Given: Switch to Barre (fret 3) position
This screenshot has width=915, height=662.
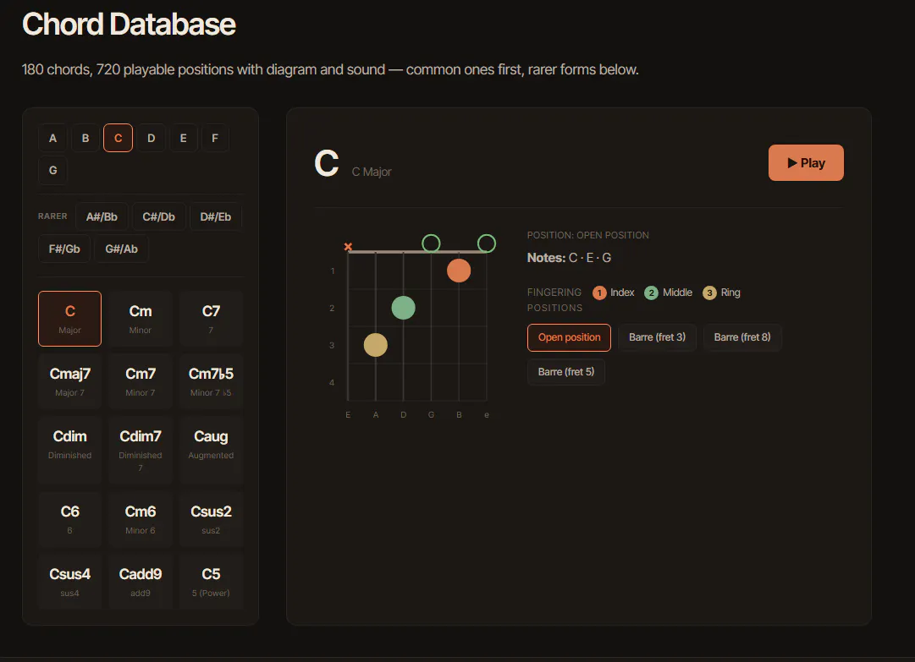Looking at the screenshot, I should coord(657,337).
